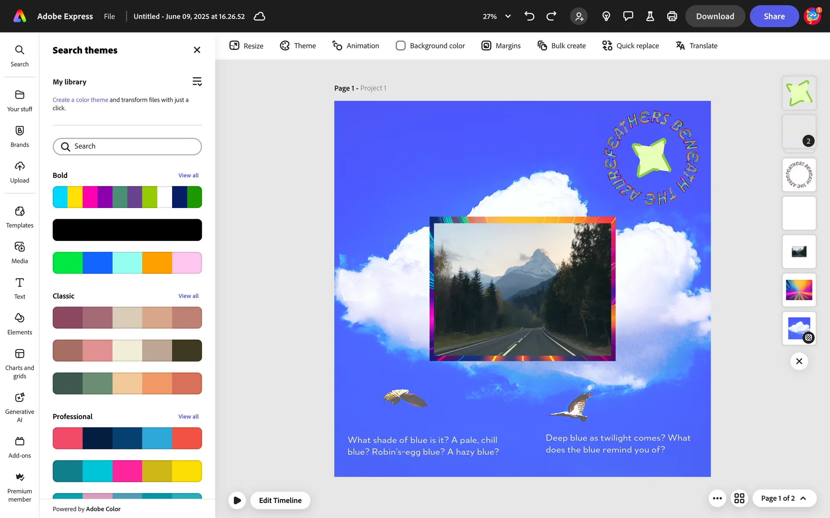Expand the Page 1 of 2 chevron

click(x=803, y=498)
